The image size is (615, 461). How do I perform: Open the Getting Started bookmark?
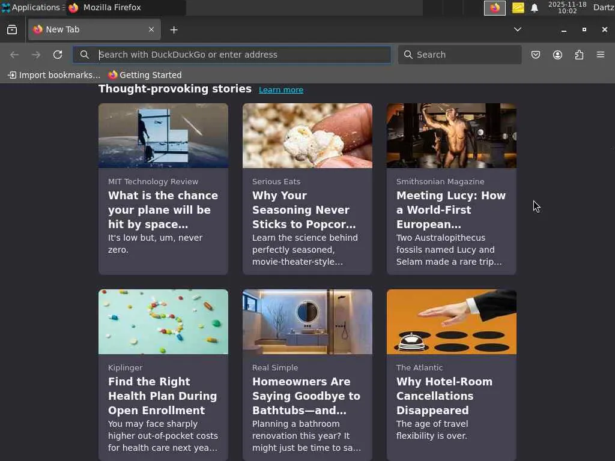pyautogui.click(x=145, y=75)
